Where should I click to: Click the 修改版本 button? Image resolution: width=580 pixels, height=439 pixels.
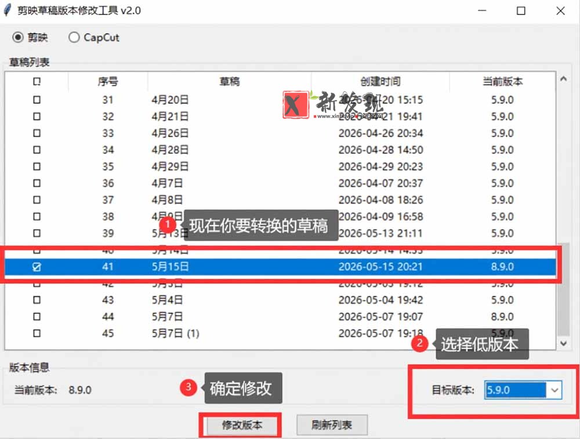pos(242,425)
